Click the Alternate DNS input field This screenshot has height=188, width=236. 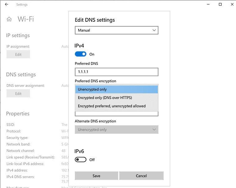116,114
